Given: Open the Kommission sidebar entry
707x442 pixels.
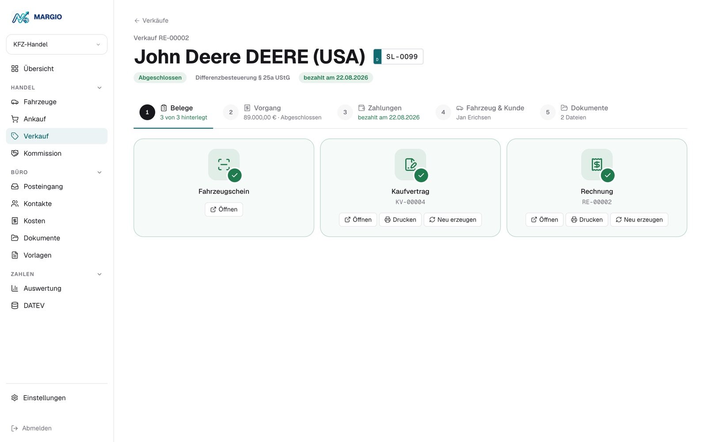Looking at the screenshot, I should (57, 153).
